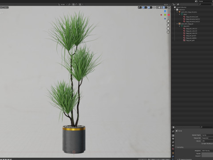Click the red X axis on navigation gizmo

pos(169,15)
